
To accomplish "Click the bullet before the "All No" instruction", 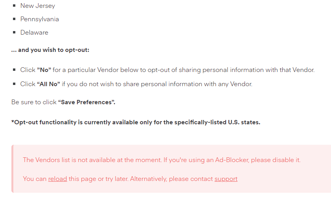I will click(x=14, y=84).
